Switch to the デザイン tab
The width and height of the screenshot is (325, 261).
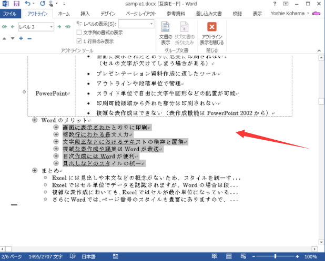(x=108, y=14)
